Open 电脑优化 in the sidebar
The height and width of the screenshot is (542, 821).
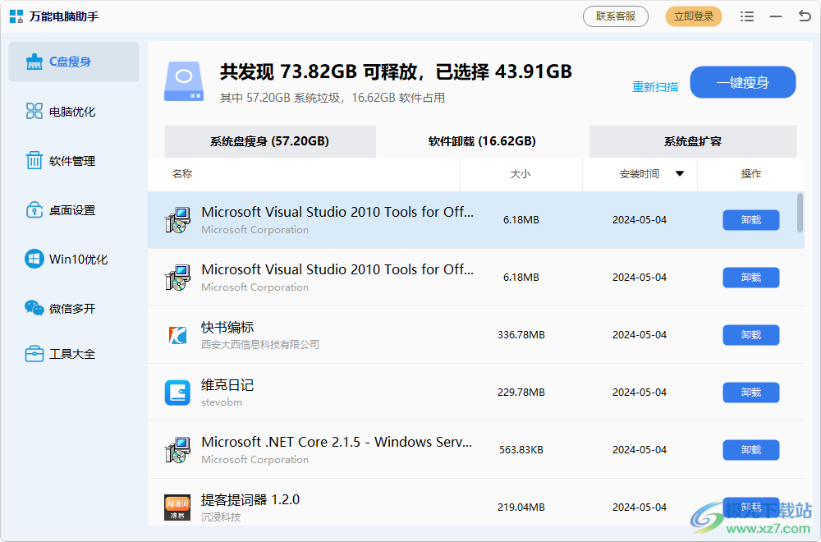[73, 112]
